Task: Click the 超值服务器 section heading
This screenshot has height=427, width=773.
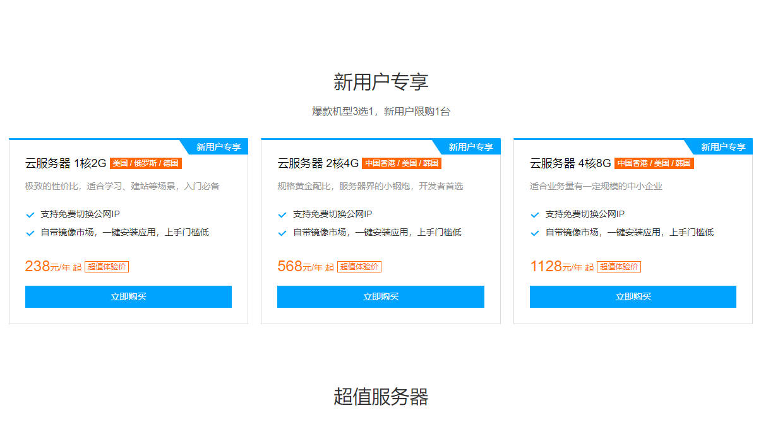Action: pyautogui.click(x=381, y=397)
